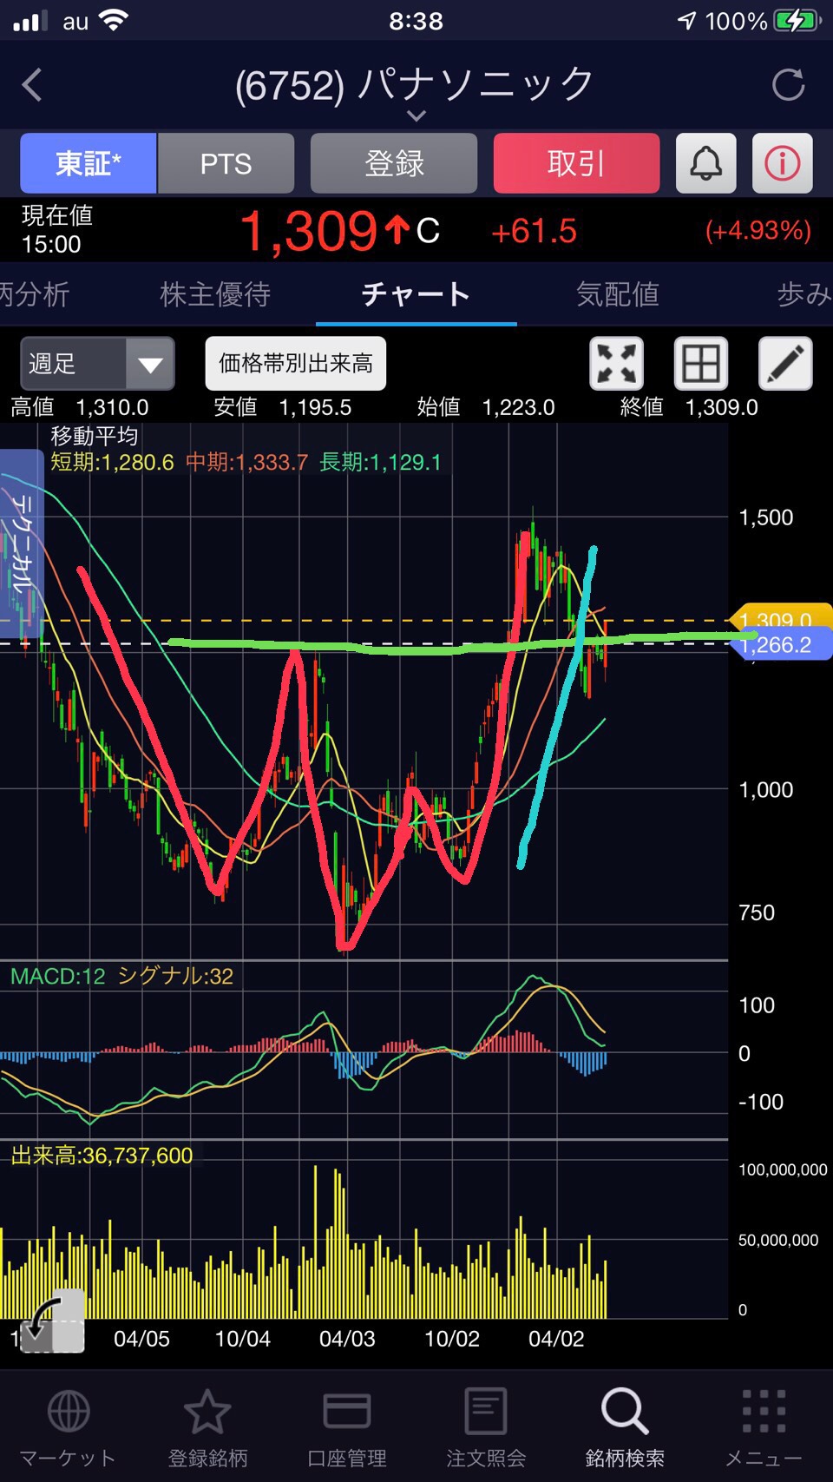
Task: Switch to the 株主優待 tab
Action: 215,294
